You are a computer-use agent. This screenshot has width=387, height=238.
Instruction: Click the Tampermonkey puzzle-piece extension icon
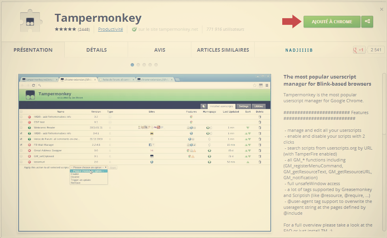pos(31,21)
